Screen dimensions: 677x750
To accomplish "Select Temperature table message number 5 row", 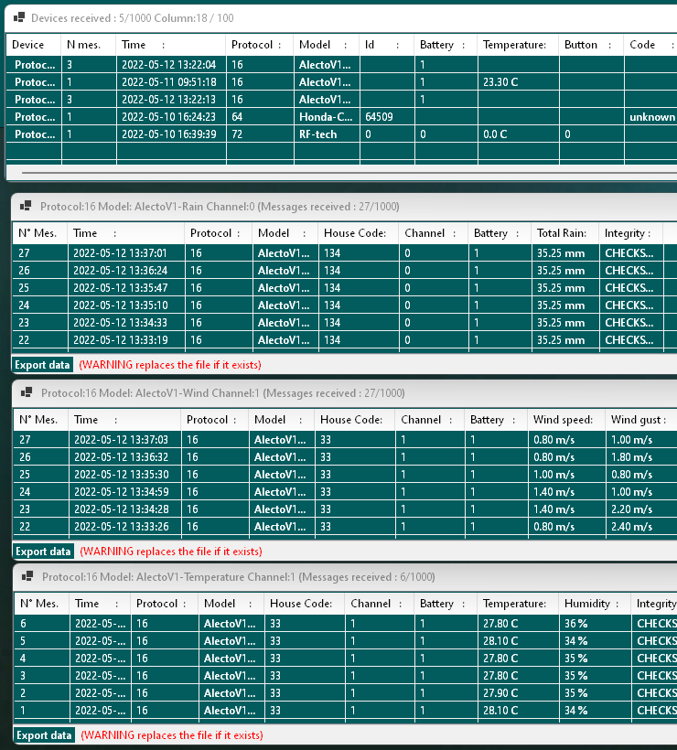I will 346,641.
